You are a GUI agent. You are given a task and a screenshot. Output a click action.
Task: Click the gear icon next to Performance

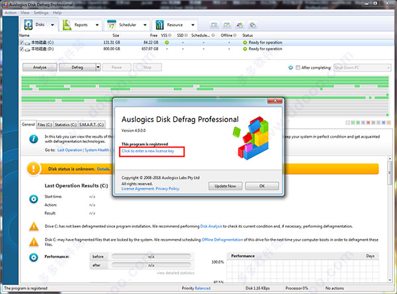click(33, 256)
